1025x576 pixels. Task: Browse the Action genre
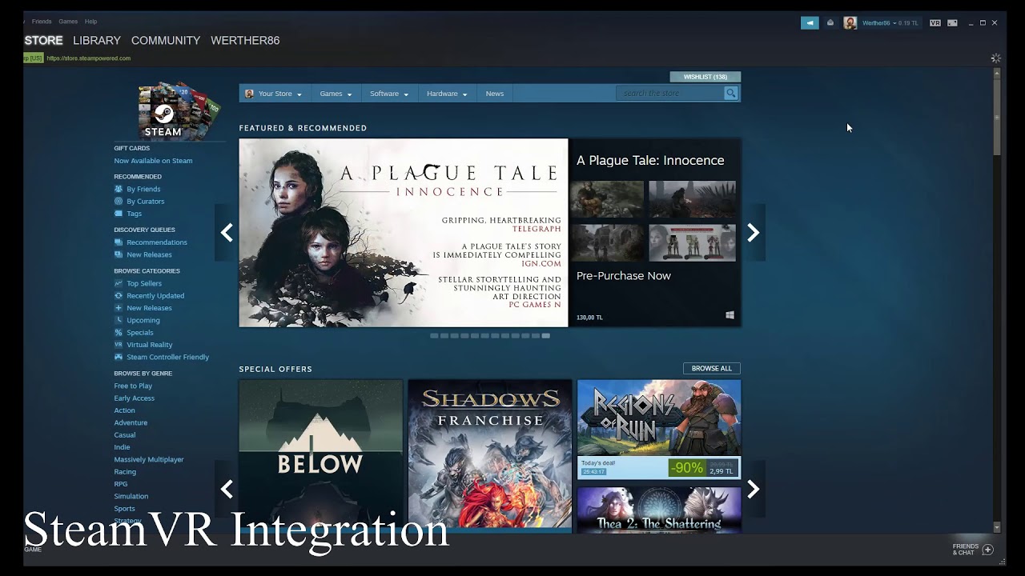tap(124, 410)
